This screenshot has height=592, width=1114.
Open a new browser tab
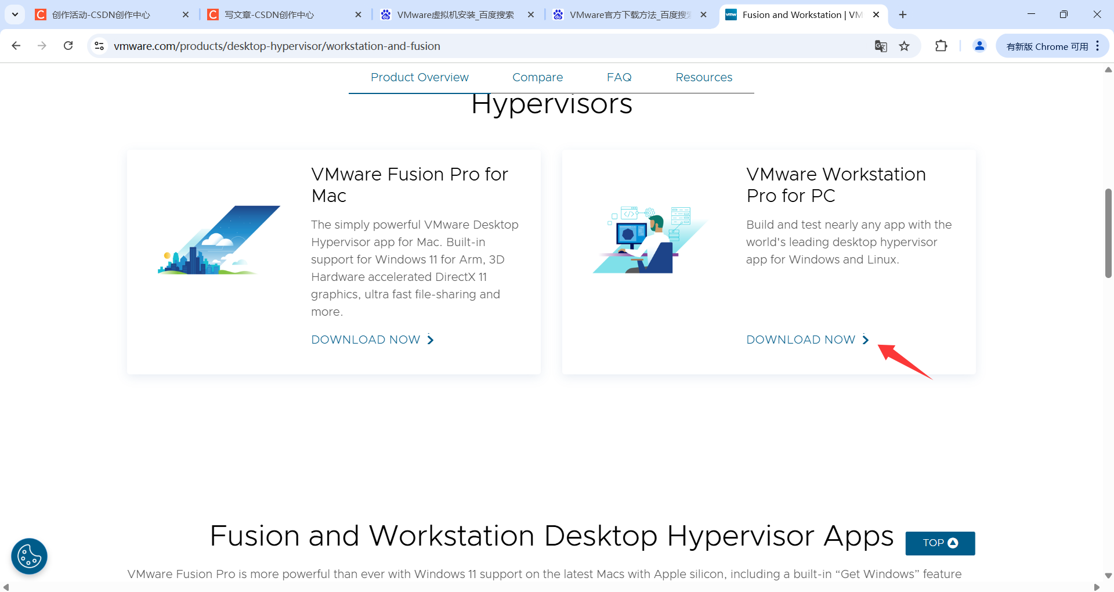point(903,15)
